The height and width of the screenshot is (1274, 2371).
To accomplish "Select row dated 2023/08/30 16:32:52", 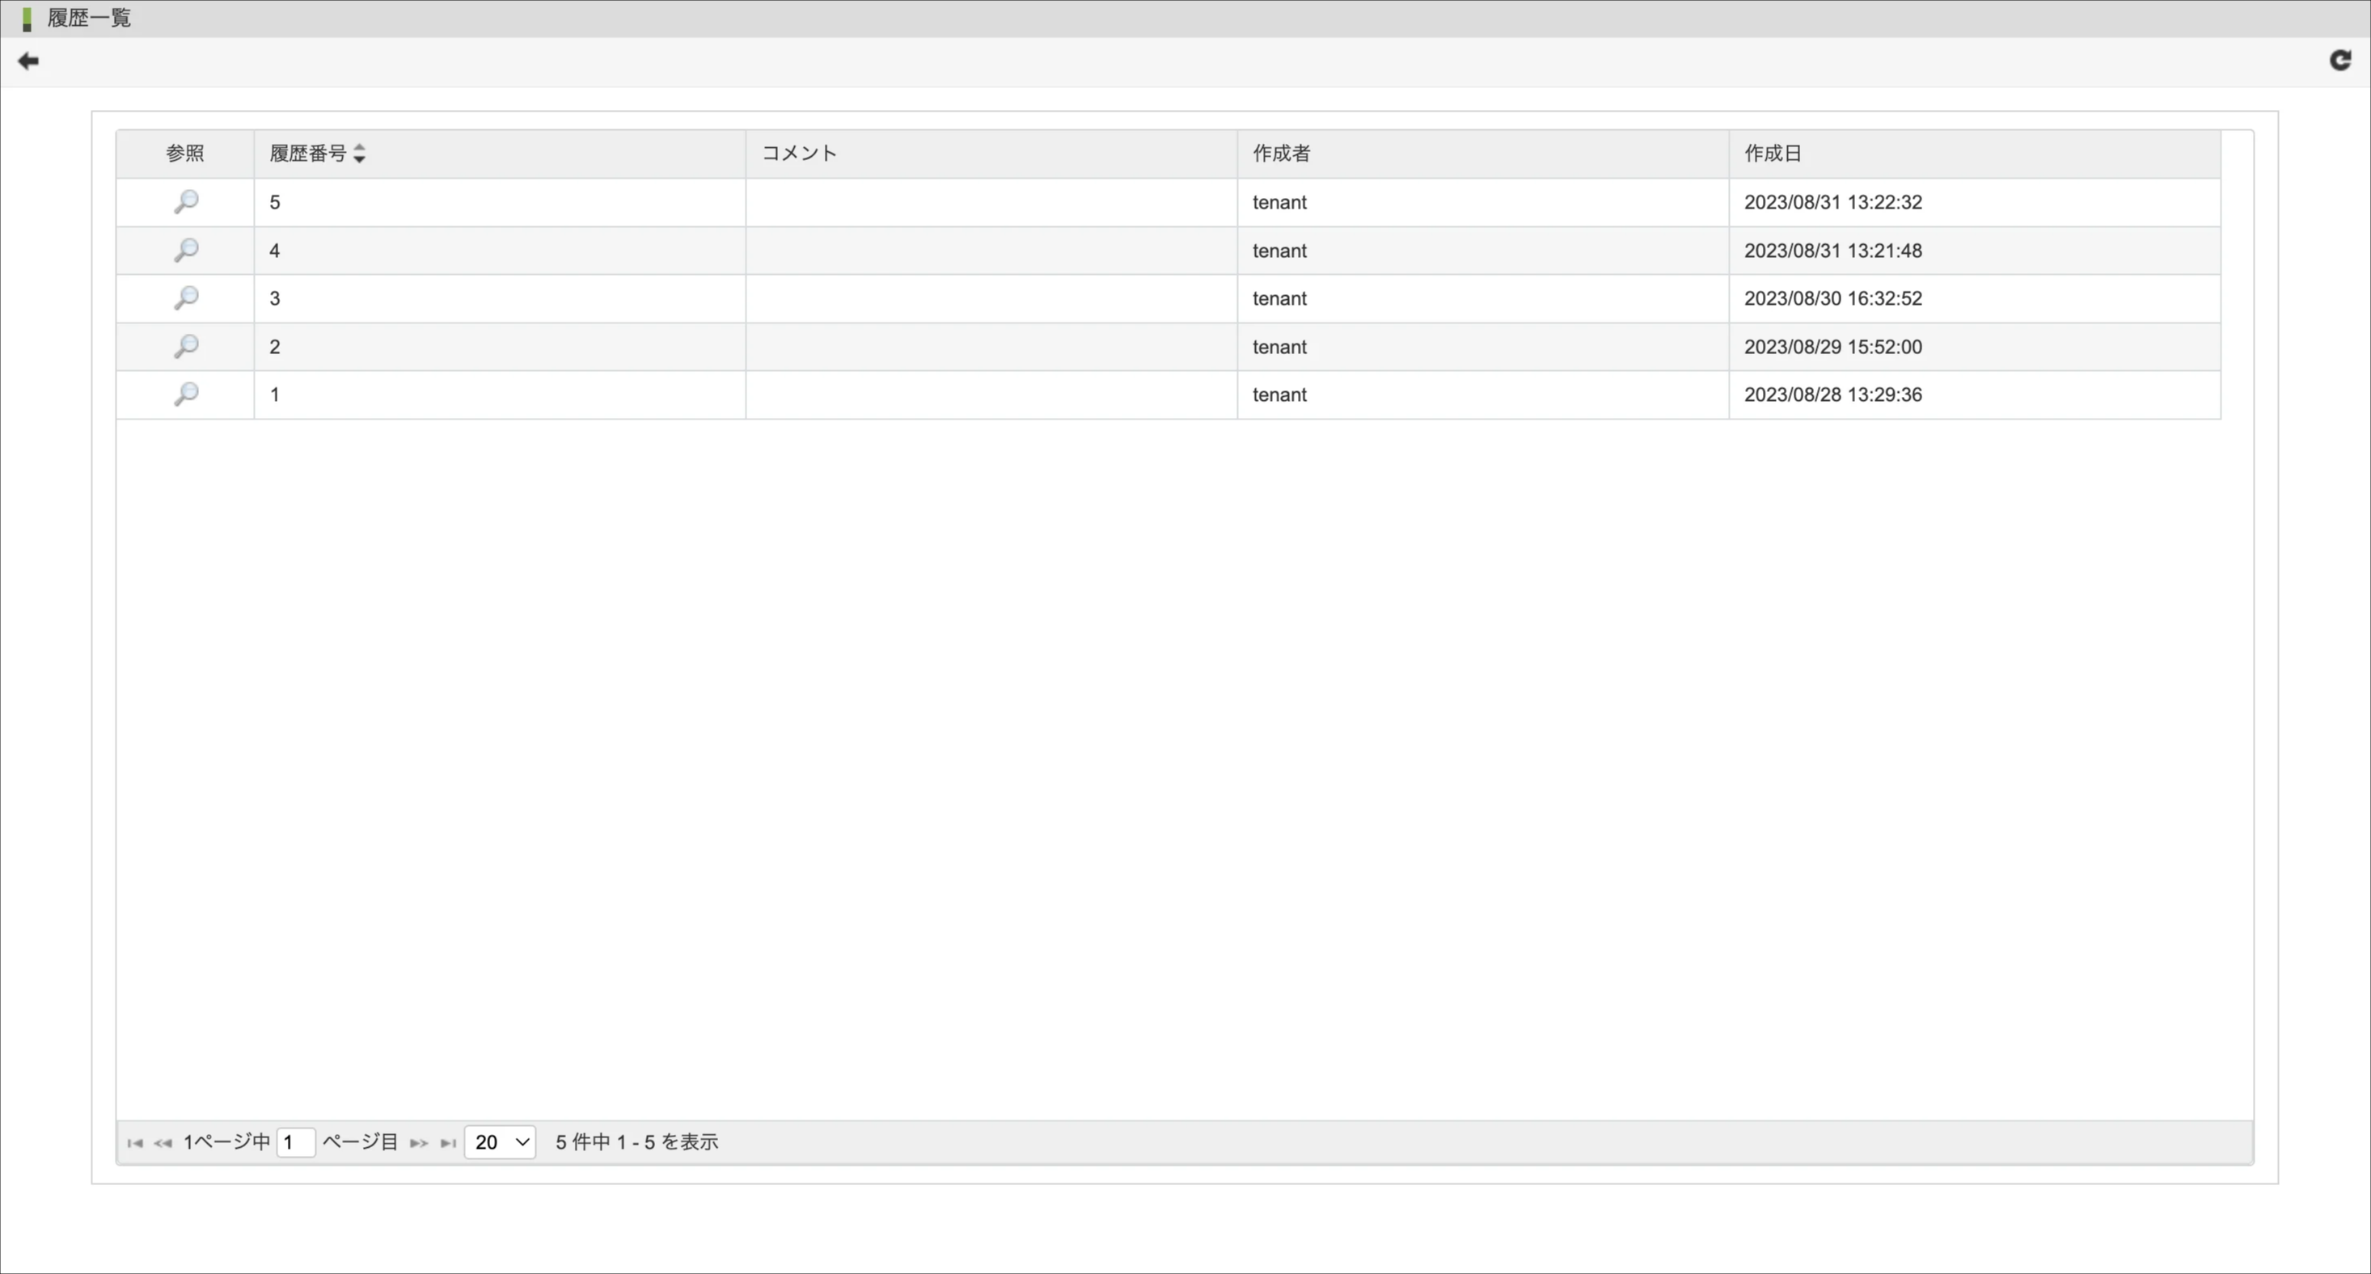I will click(x=1832, y=299).
